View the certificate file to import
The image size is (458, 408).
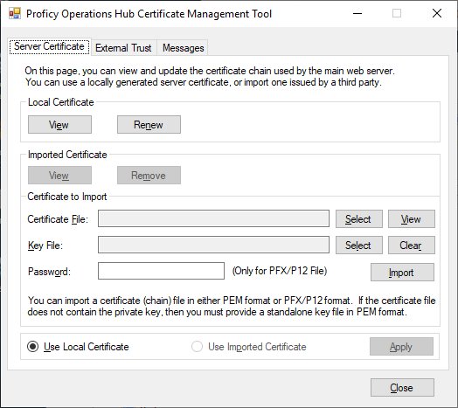[412, 218]
